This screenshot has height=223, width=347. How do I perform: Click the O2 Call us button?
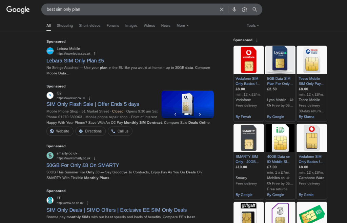tap(120, 131)
